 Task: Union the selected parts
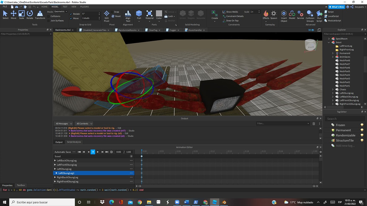[x=182, y=15]
